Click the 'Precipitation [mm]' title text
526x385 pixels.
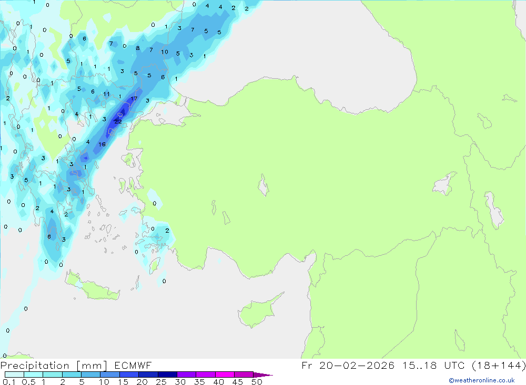tap(54, 366)
